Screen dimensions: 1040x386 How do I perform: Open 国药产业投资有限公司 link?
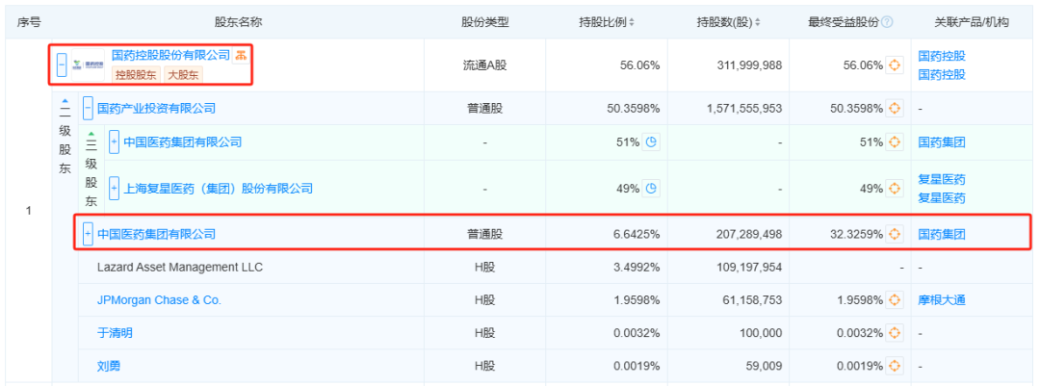pyautogui.click(x=157, y=108)
